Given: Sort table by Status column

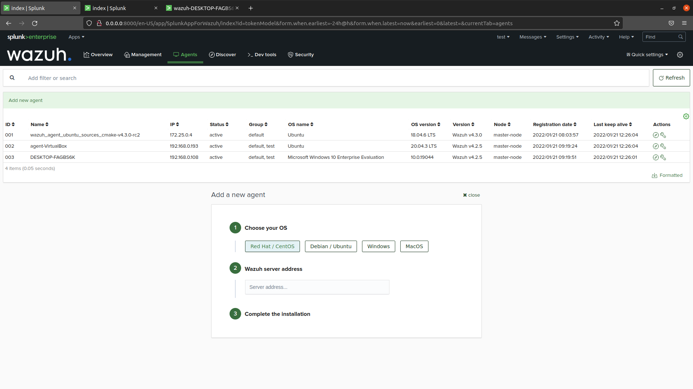Looking at the screenshot, I should (219, 125).
